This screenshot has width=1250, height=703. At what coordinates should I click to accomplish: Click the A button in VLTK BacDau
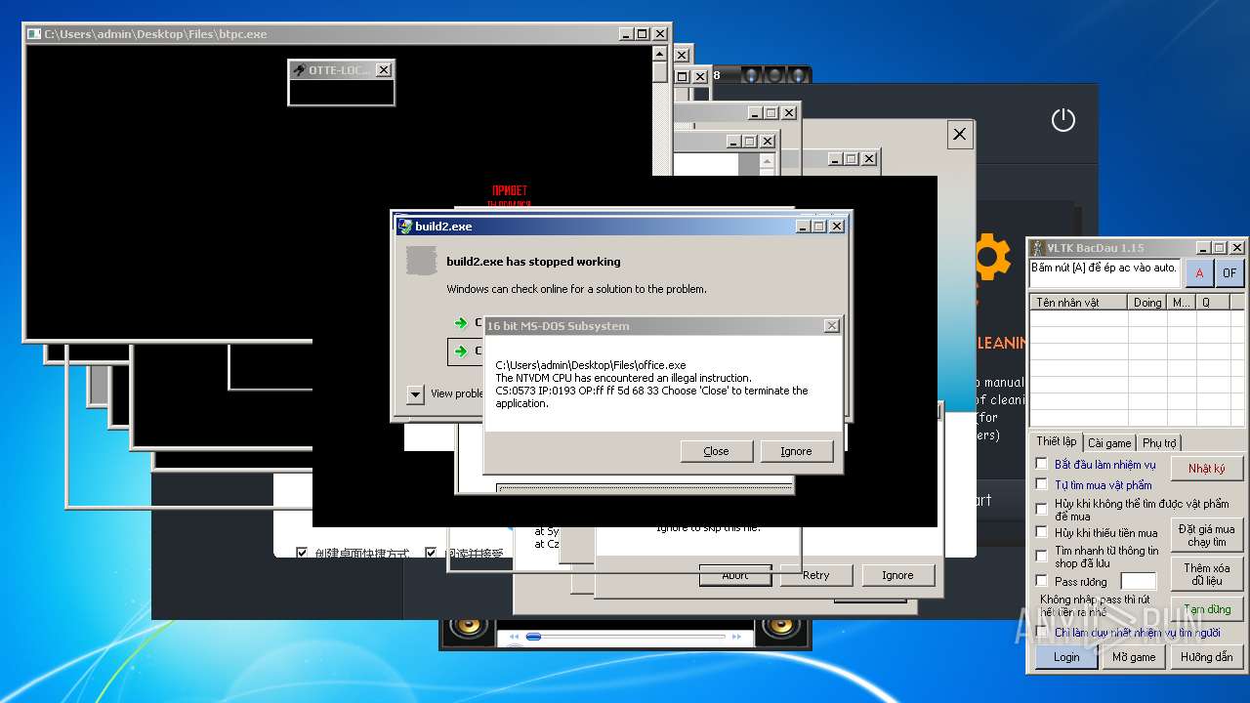pyautogui.click(x=1199, y=273)
